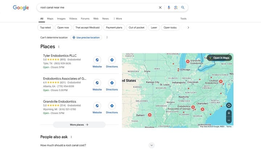
Task: Center map on my location icon
Action: coord(229,106)
